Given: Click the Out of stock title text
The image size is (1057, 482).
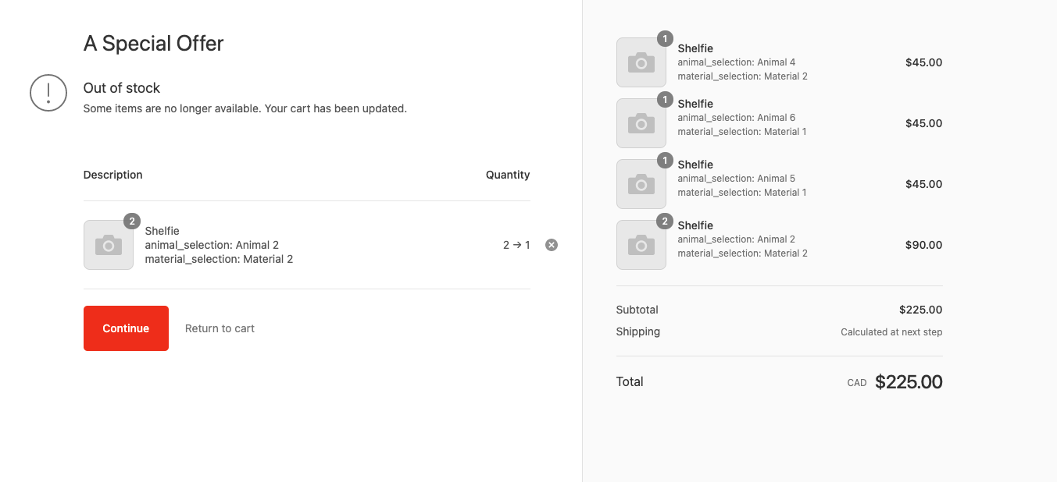Looking at the screenshot, I should (x=121, y=88).
